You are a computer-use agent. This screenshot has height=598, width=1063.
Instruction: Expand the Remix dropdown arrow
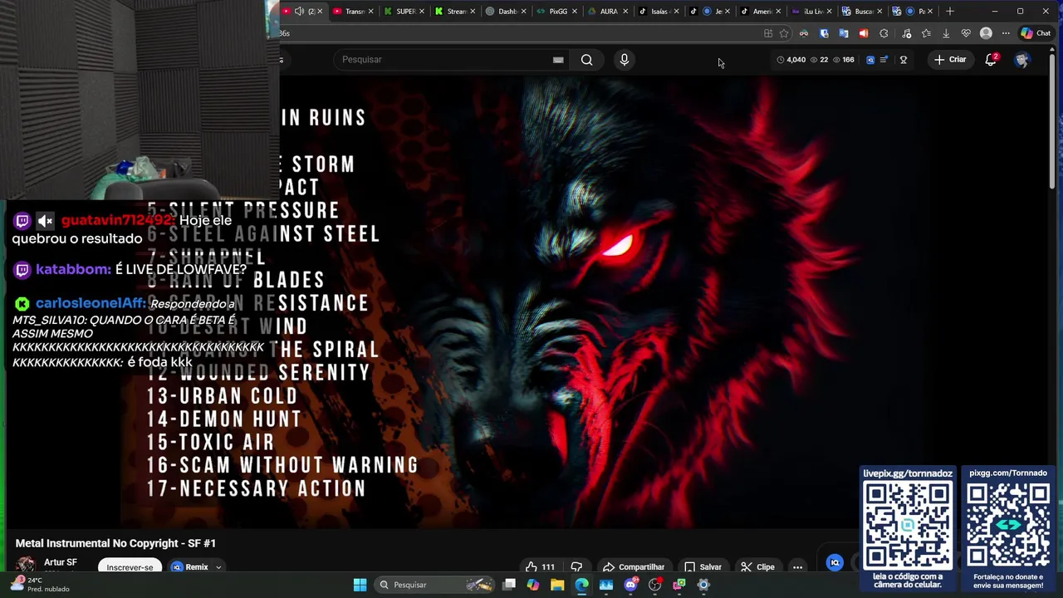[x=218, y=567]
